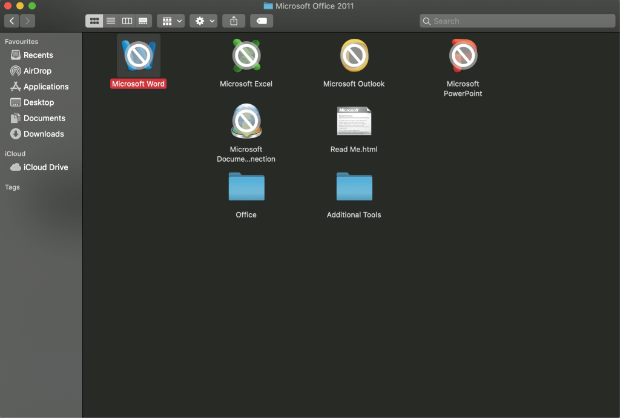Select the Microsoft Word app icon

coord(139,55)
